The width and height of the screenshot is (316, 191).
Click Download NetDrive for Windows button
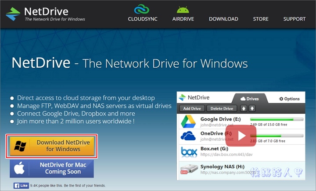[x=52, y=146]
